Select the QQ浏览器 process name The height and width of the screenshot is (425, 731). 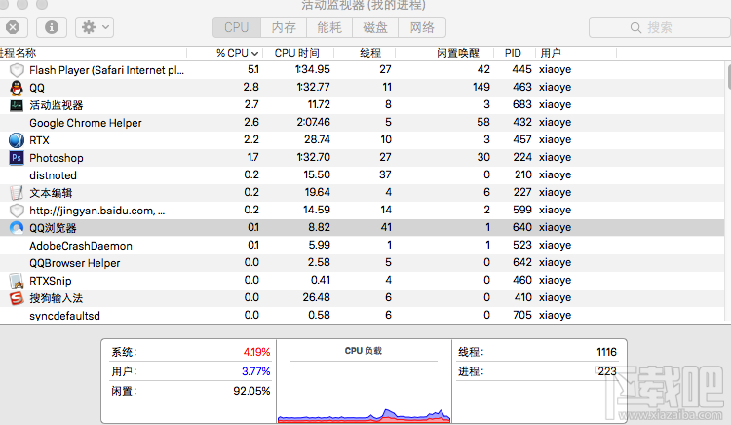click(x=53, y=228)
